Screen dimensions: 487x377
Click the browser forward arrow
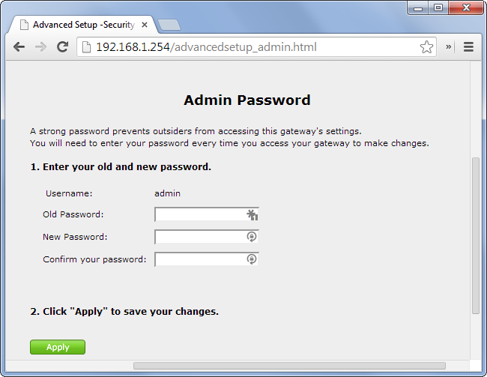coord(41,46)
